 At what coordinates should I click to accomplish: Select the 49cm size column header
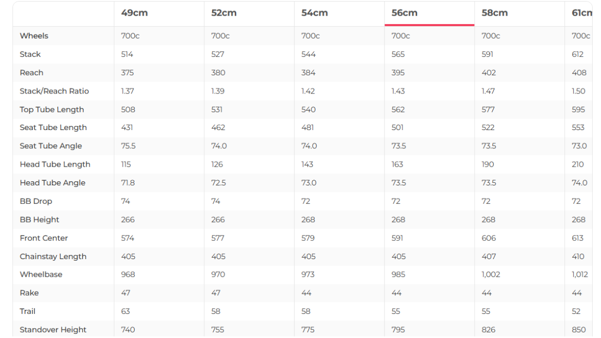[134, 13]
